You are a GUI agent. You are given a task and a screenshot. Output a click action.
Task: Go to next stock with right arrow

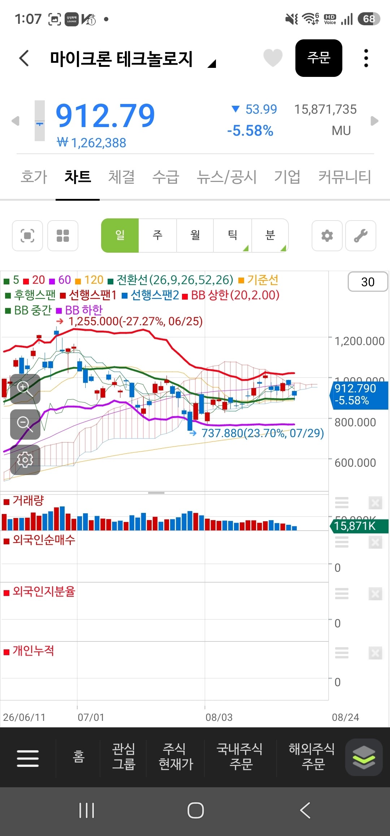point(374,121)
